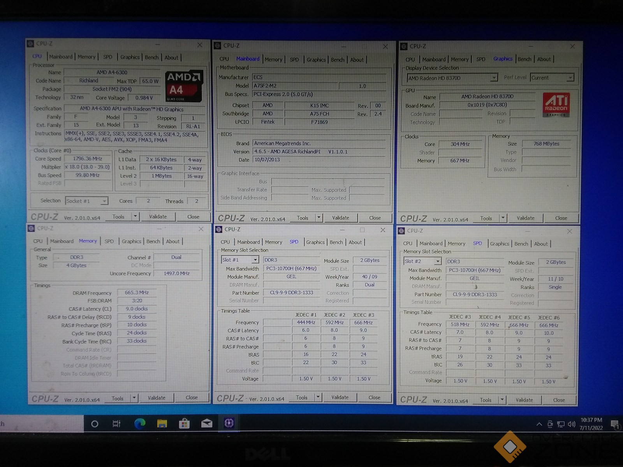Click GPU memory size 768 MBytes value

[x=546, y=144]
